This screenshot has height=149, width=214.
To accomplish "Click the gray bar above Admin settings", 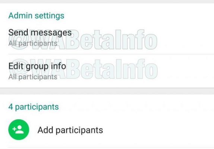I will pyautogui.click(x=107, y=1).
